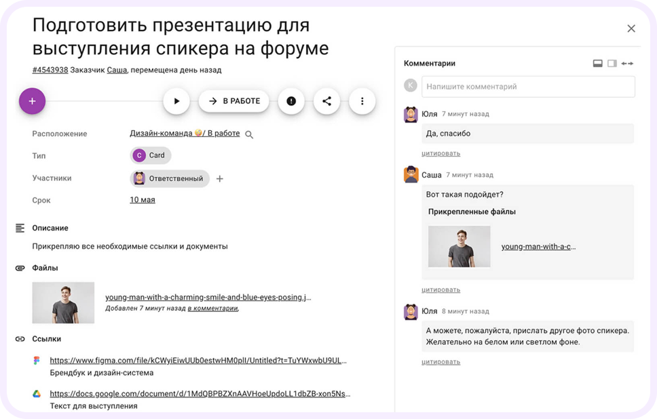
Task: Move card with В РАБОТЕ button
Action: click(233, 101)
